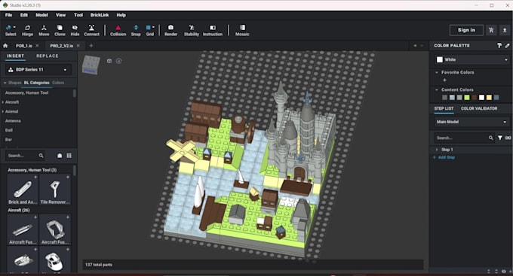Screen dimensions: 513x276
Task: Click the parts search field
Action: click(x=25, y=156)
